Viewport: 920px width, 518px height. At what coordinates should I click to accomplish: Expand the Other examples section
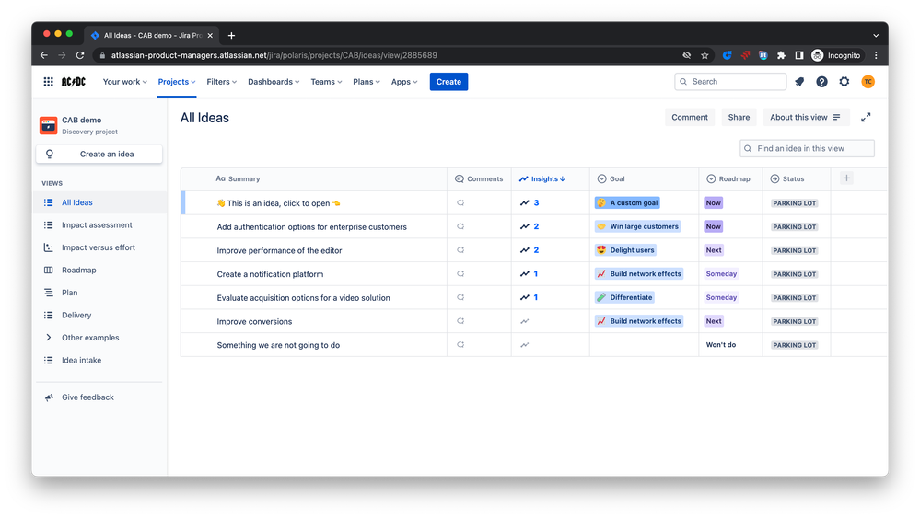point(48,338)
